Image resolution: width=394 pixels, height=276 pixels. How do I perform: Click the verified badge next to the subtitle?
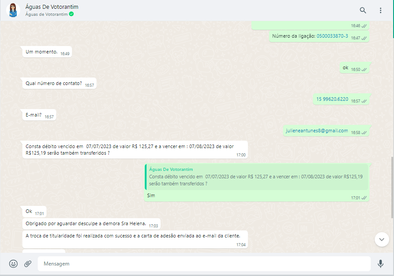(x=72, y=14)
